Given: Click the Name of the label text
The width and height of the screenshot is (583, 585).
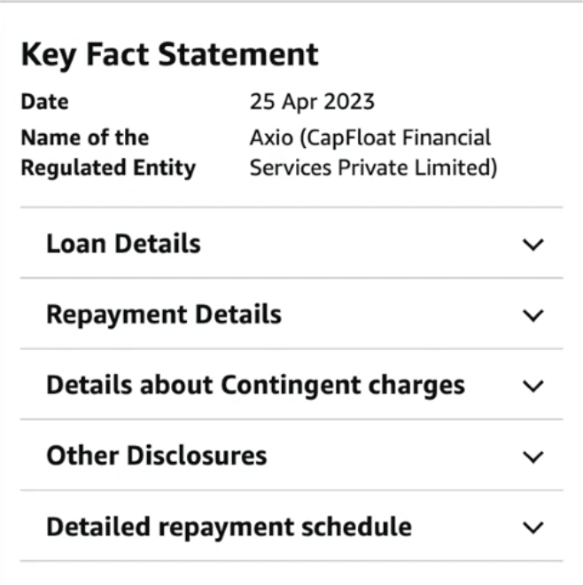Looking at the screenshot, I should tap(85, 137).
